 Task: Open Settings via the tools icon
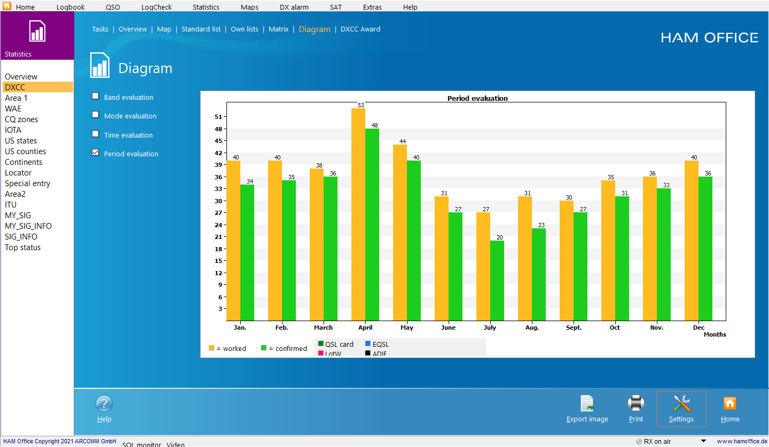click(681, 404)
